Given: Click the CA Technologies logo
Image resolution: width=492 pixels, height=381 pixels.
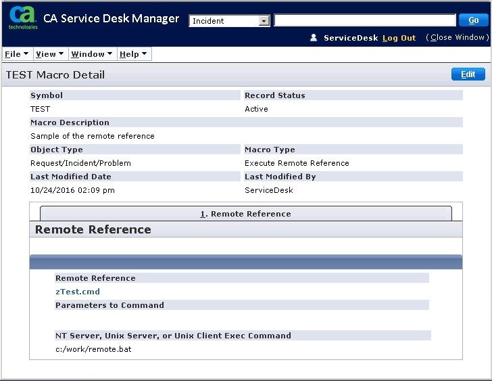Looking at the screenshot, I should tap(23, 20).
